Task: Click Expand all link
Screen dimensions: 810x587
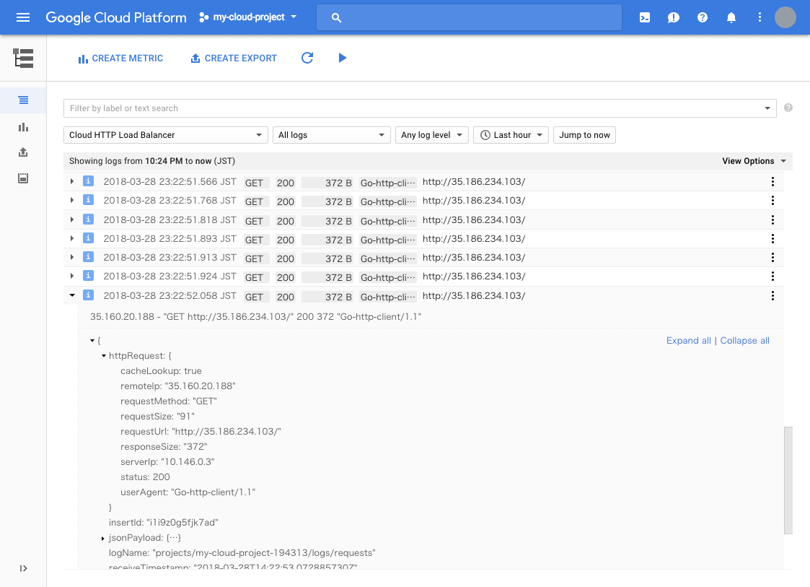Action: click(689, 340)
